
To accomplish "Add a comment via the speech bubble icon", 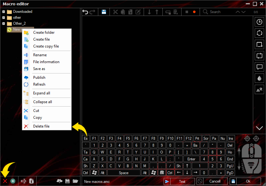I will click(259, 67).
